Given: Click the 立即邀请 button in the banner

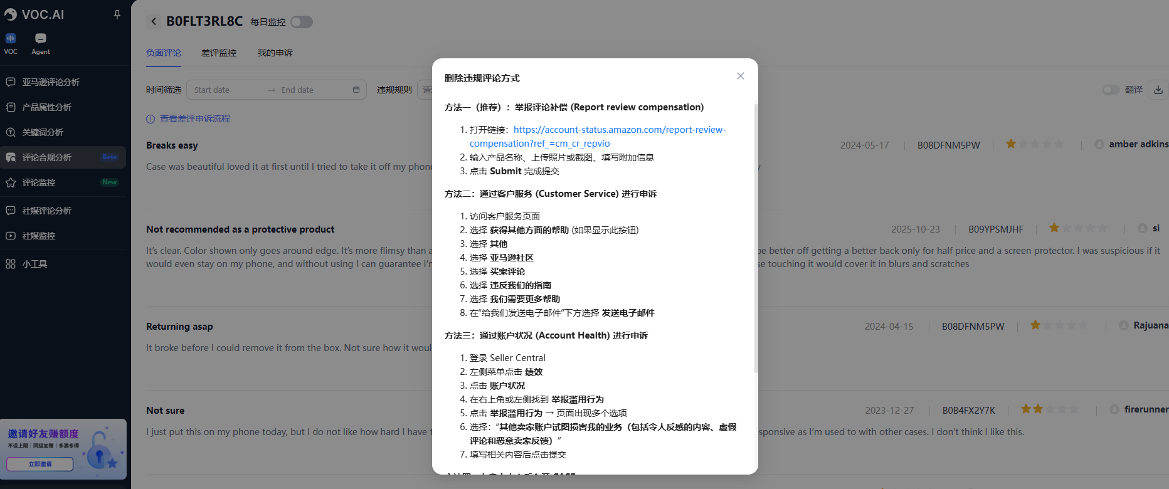Looking at the screenshot, I should click(40, 464).
